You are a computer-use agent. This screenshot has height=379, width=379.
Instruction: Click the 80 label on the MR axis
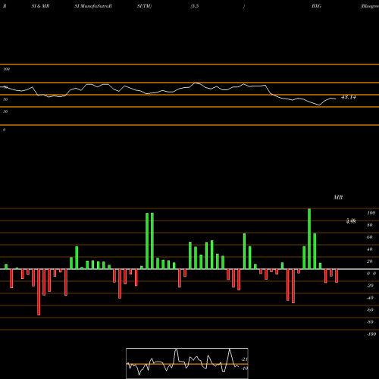click(370, 225)
